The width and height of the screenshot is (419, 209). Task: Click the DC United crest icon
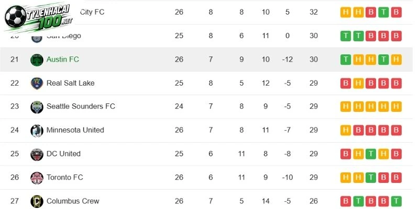(x=37, y=154)
